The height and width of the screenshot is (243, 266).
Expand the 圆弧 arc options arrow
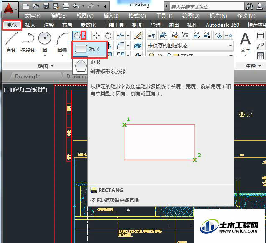63,55
